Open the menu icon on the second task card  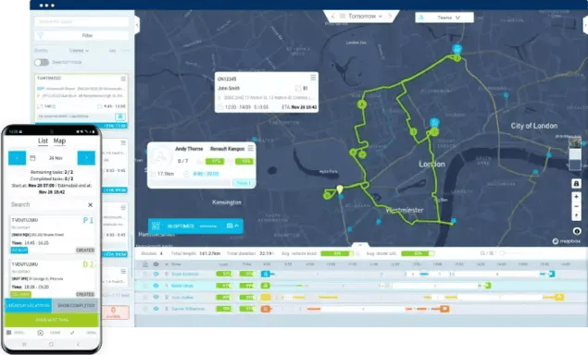(123, 142)
